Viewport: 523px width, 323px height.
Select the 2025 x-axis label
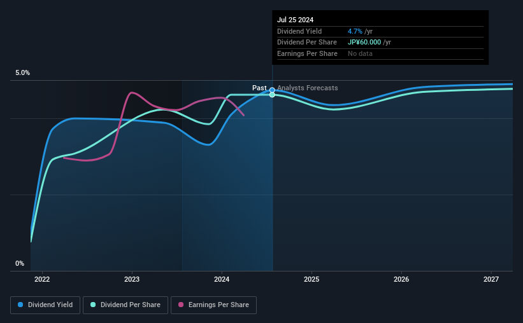(x=312, y=279)
